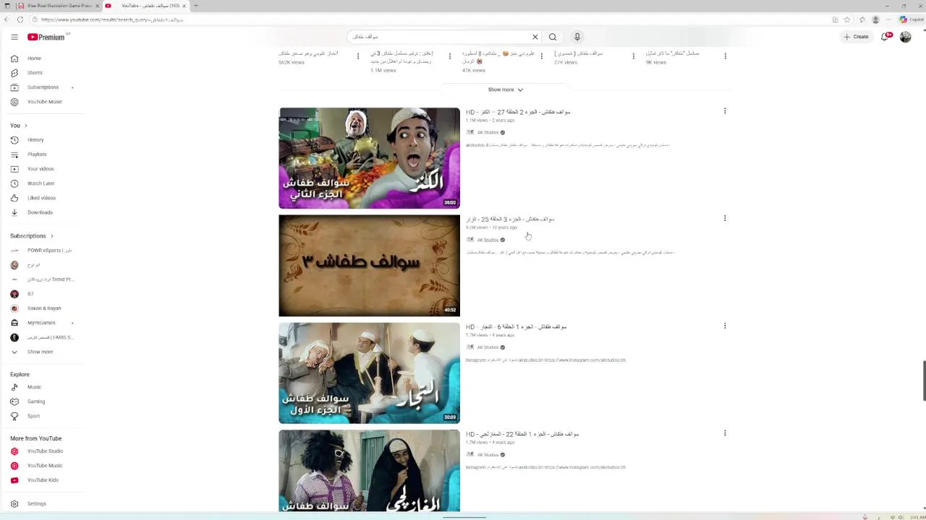Expand Subscriptions header chevron

tap(51, 236)
